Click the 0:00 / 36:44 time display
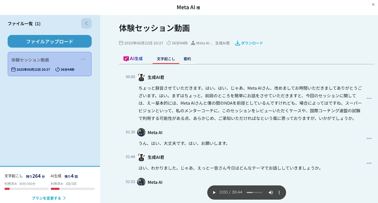This screenshot has height=203, width=378. (231, 192)
